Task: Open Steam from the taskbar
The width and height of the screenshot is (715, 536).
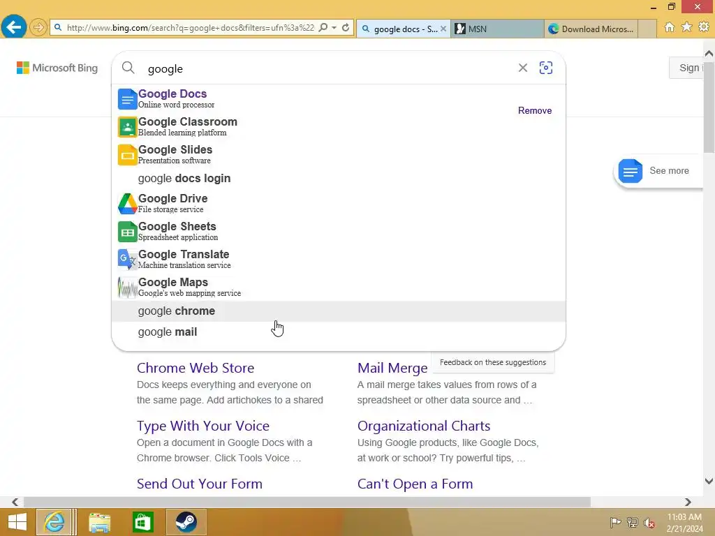Action: point(186,522)
